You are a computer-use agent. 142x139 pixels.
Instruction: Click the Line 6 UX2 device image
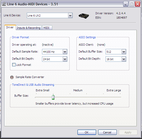(84, 16)
